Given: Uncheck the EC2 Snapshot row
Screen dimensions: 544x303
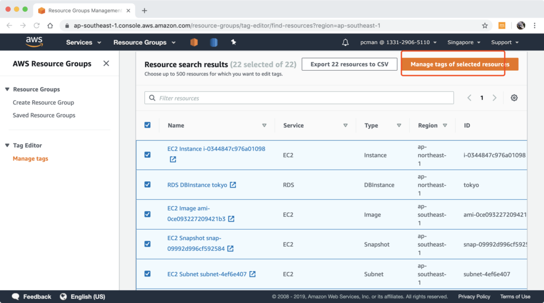Looking at the screenshot, I should [148, 244].
